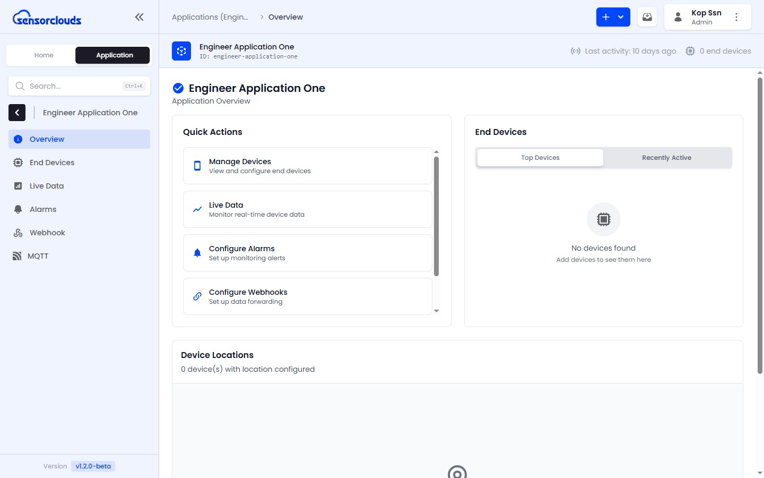Click the Sensorclouds logo
Screen dimensions: 764x478
pyautogui.click(x=47, y=17)
